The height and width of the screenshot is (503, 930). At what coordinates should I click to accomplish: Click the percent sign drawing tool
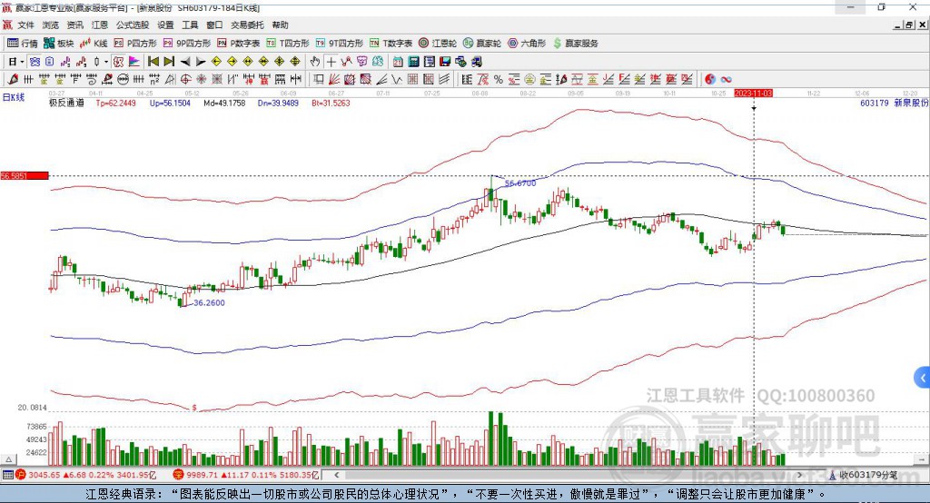tap(499, 80)
